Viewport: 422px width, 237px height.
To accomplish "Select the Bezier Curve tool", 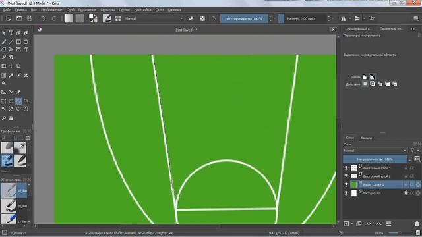I will (x=18, y=49).
